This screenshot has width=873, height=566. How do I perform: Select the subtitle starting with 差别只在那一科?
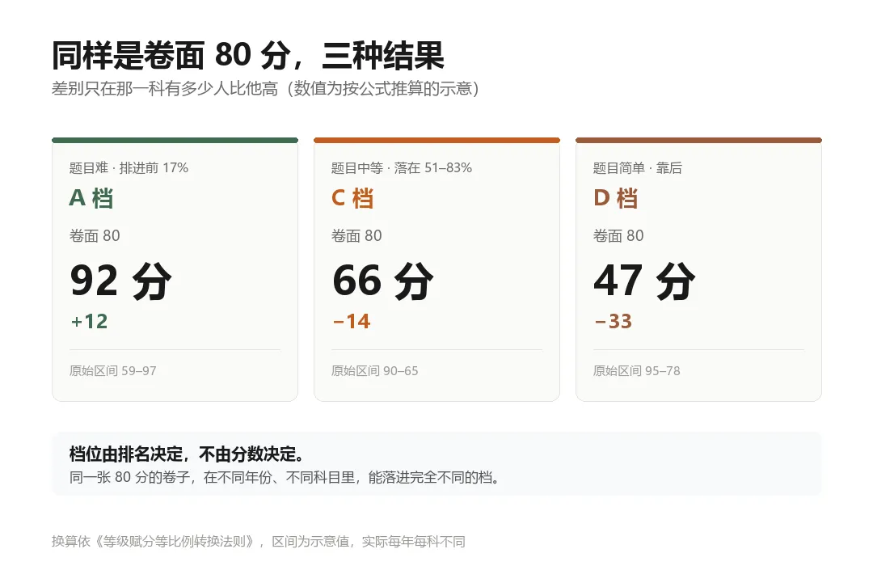pos(266,89)
